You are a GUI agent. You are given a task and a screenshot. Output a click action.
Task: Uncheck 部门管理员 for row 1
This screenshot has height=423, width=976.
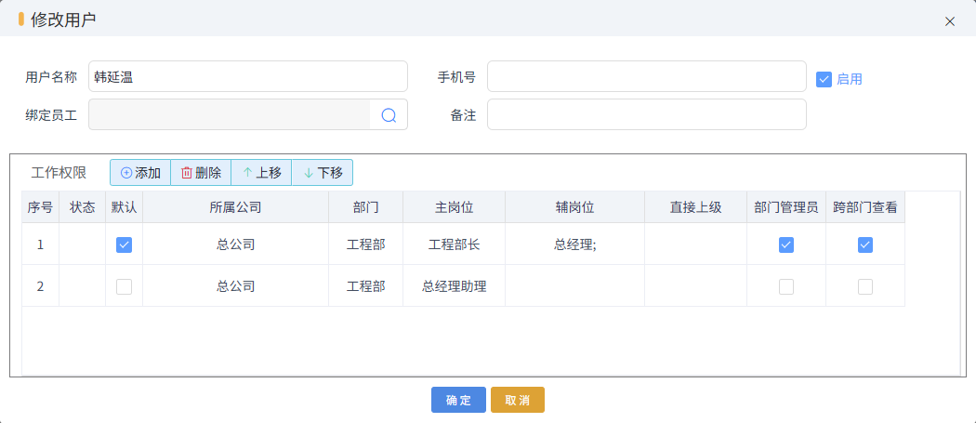[786, 245]
